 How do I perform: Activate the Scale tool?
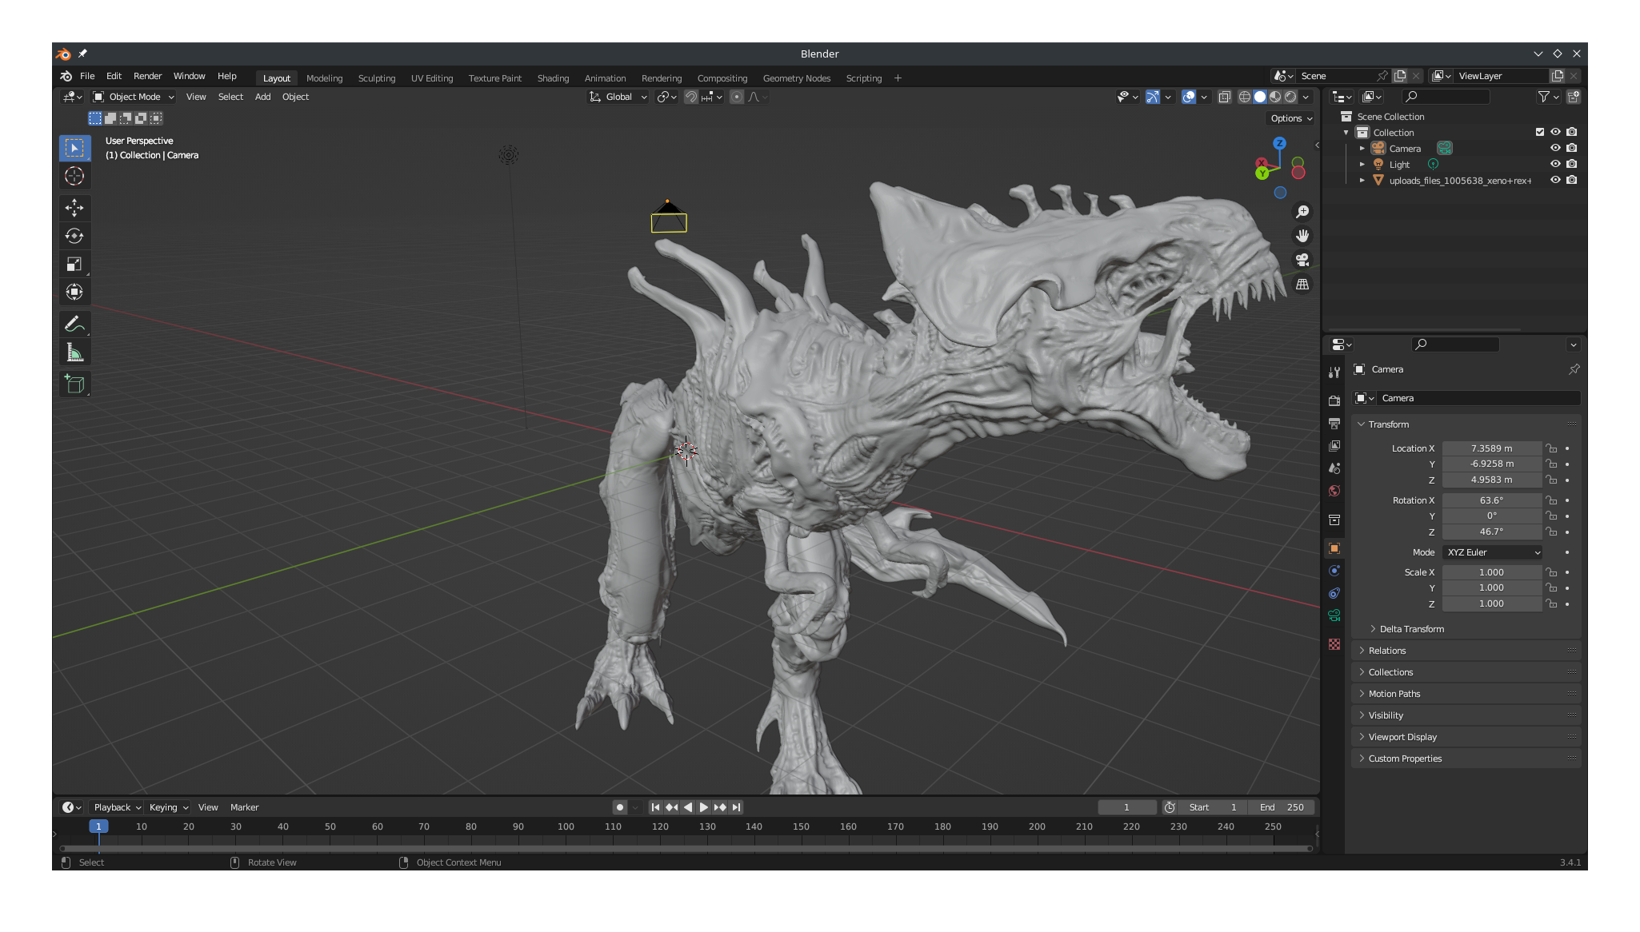click(x=74, y=264)
